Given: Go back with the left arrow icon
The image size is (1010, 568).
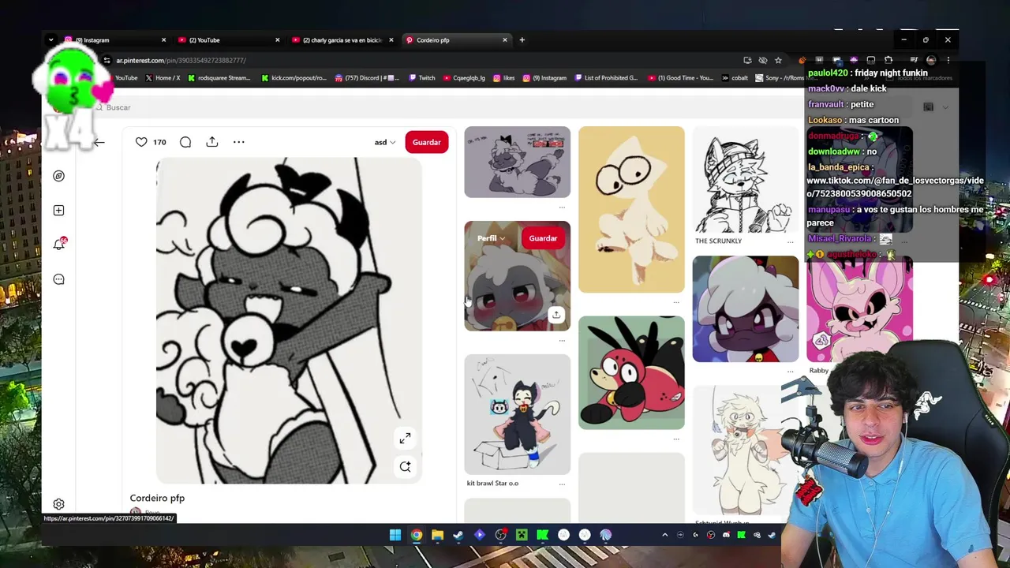Looking at the screenshot, I should (x=99, y=142).
